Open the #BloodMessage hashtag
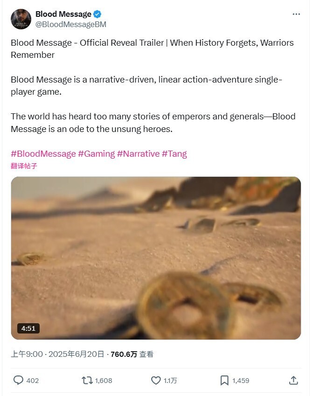This screenshot has height=396, width=313. (43, 153)
